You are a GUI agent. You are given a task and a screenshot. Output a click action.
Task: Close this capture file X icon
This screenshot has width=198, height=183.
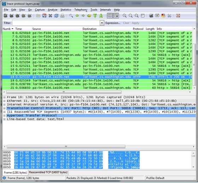[x=50, y=16]
